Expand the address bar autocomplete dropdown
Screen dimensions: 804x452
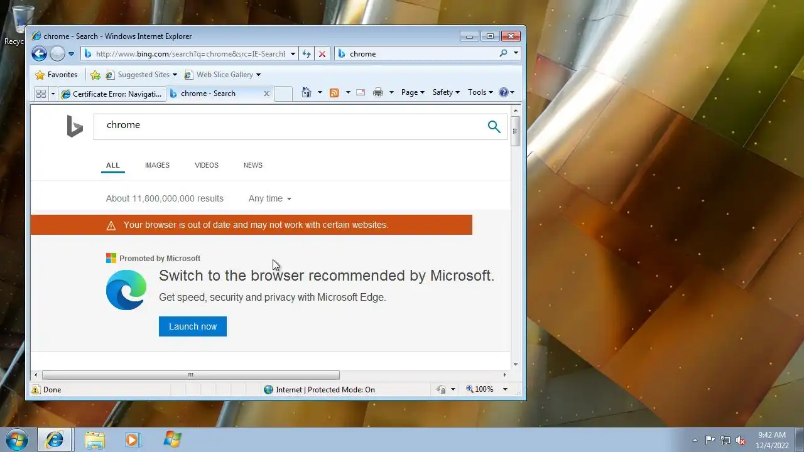pos(293,54)
